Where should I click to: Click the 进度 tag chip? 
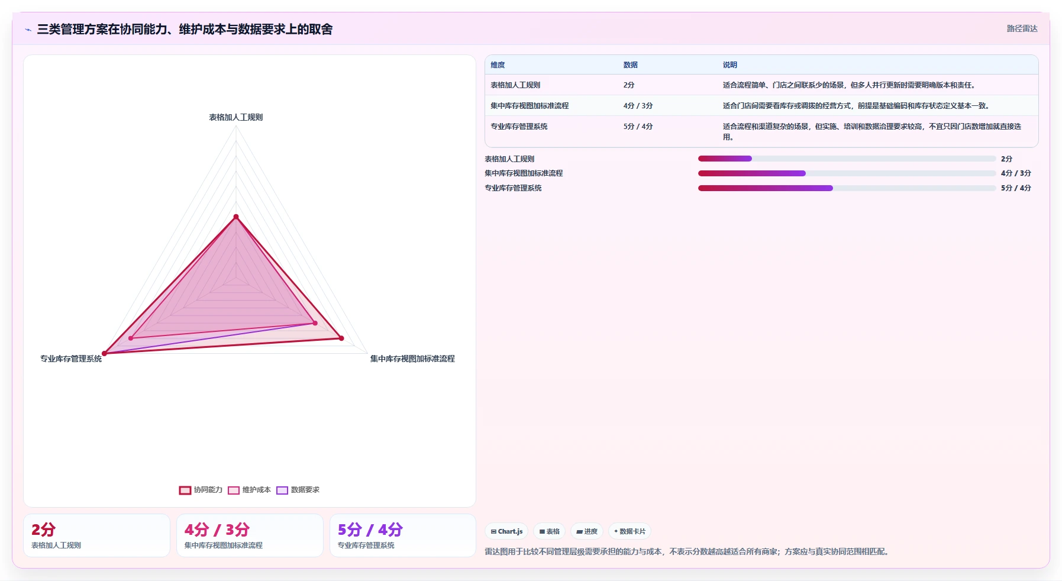point(587,531)
